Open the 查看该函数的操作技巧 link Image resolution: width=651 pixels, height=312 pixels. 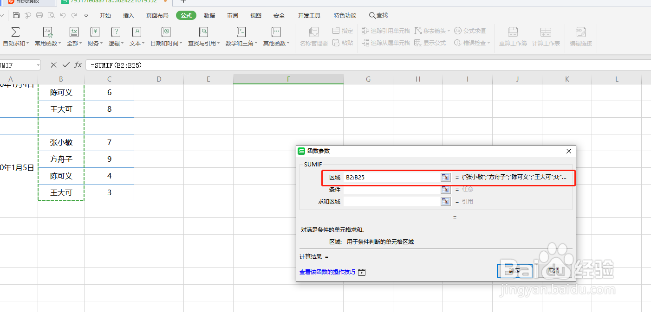[x=327, y=272]
